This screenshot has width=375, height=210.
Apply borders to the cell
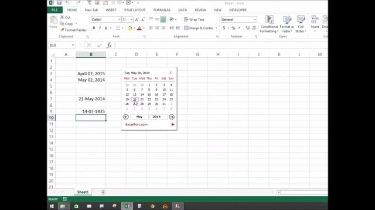[118, 28]
